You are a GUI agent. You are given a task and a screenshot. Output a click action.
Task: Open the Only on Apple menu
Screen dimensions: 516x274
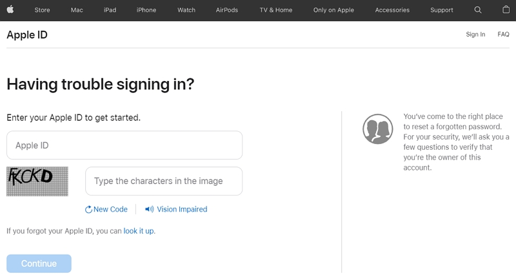click(x=333, y=10)
